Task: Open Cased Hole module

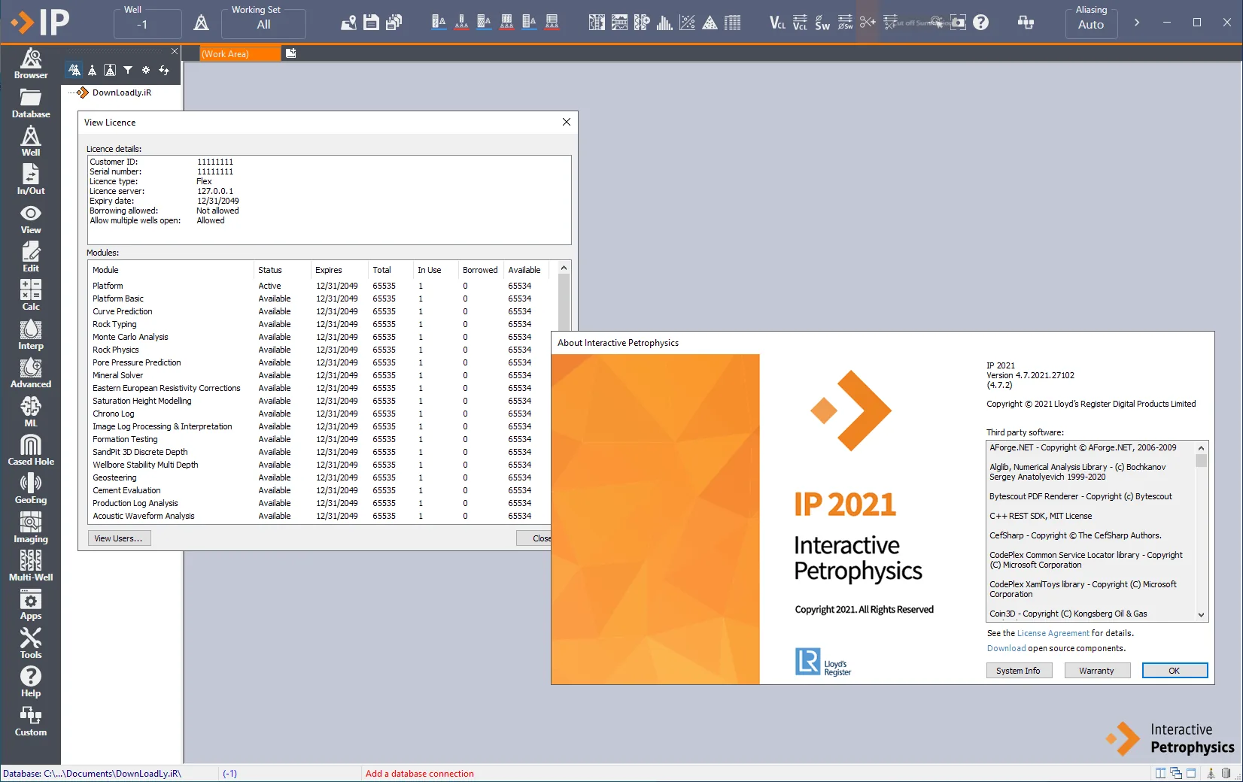Action: coord(31,450)
